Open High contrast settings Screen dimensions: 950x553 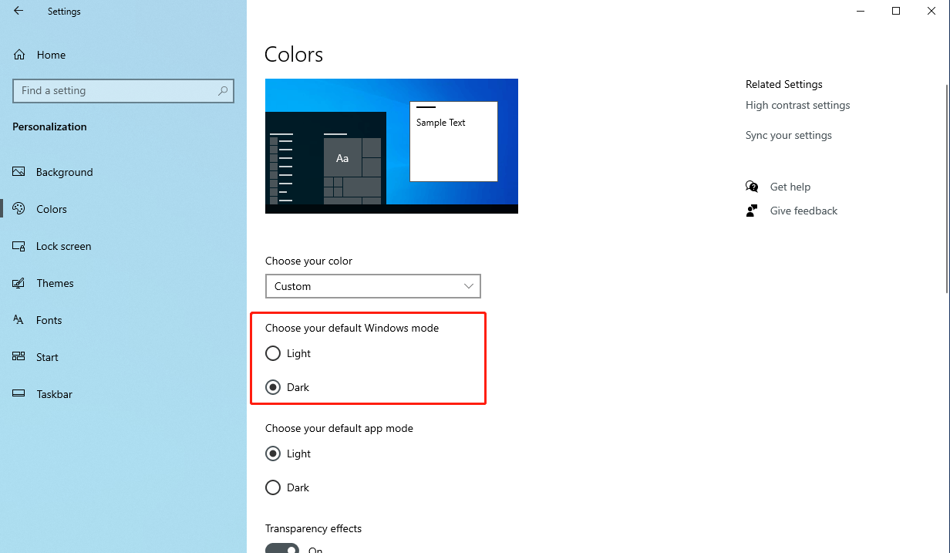click(x=797, y=105)
